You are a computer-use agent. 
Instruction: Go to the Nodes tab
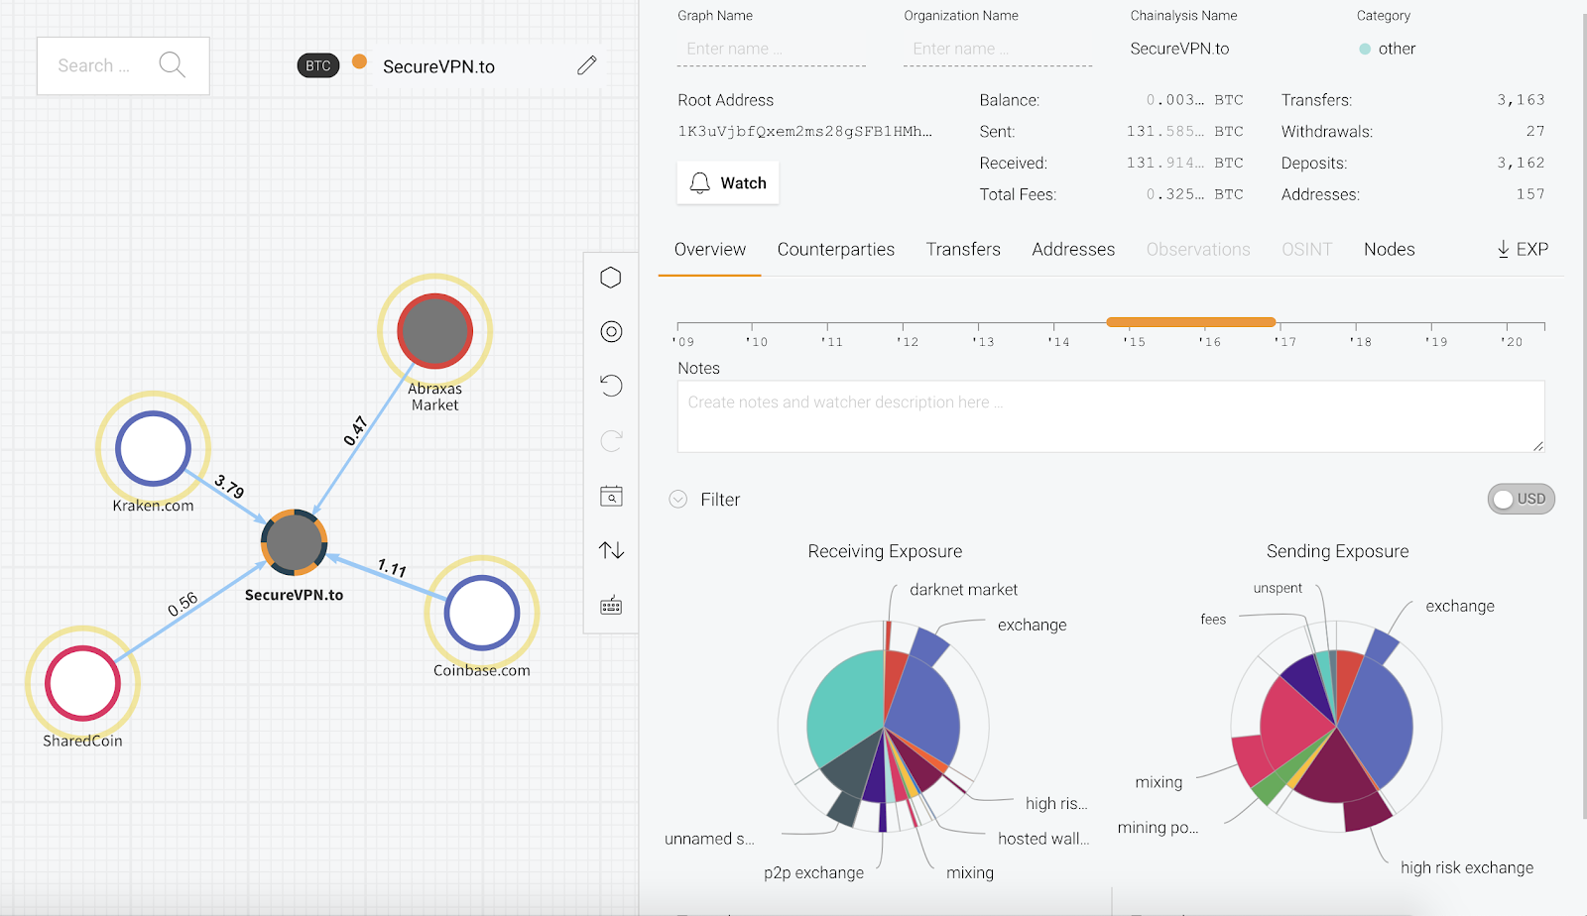[x=1389, y=250]
